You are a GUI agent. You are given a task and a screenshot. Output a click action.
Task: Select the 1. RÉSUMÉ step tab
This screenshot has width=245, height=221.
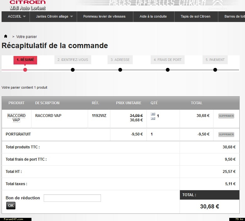coord(25,60)
